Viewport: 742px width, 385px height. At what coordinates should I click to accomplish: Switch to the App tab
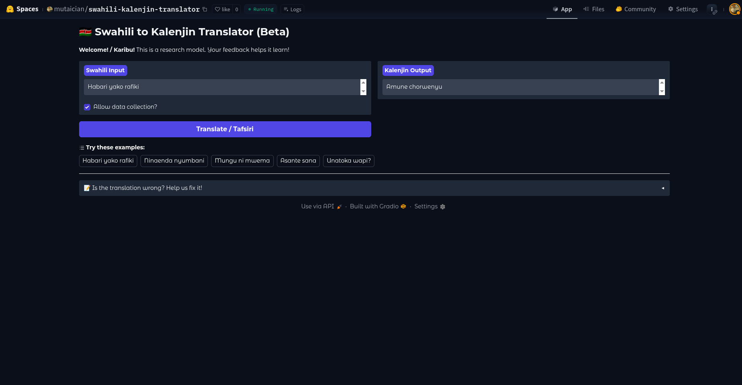562,9
